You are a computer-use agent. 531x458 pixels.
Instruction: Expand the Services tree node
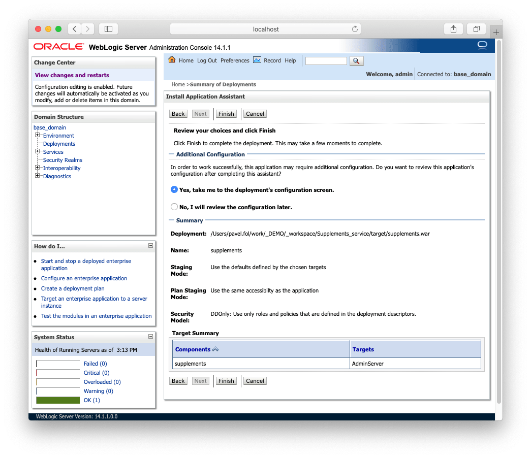(37, 152)
